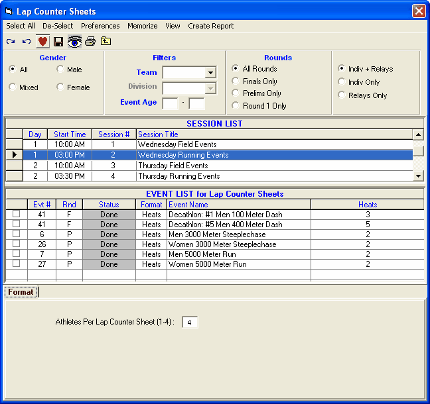Screen dimensions: 430x404
Task: Select Relays Only option
Action: click(x=341, y=95)
